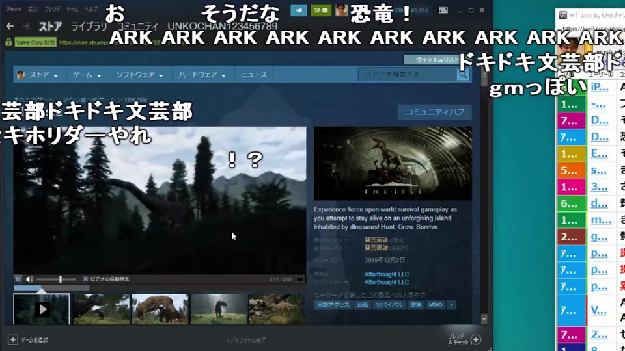Viewport: 625px width, 351px height.
Task: Open the megaphone announcements icon
Action: pyautogui.click(x=299, y=10)
